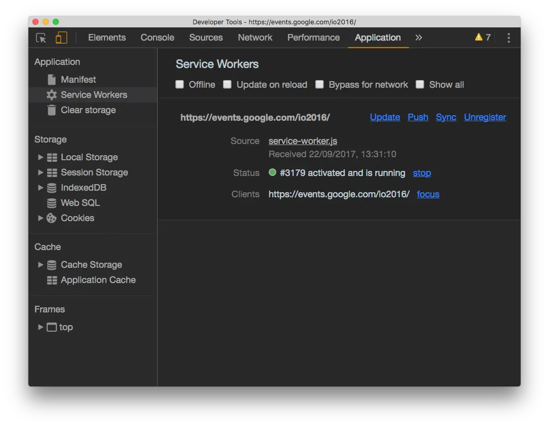
Task: Open the Sources tab
Action: (206, 38)
